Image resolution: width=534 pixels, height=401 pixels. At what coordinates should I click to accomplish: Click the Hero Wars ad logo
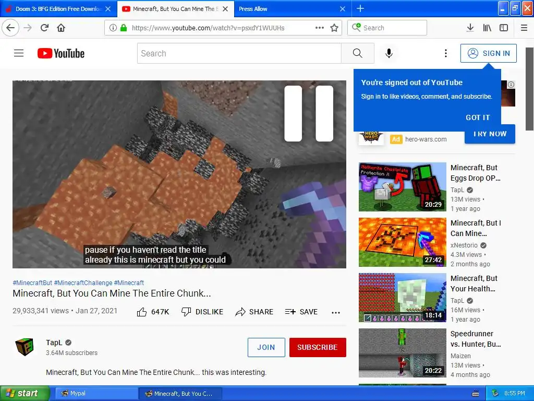[x=371, y=138]
